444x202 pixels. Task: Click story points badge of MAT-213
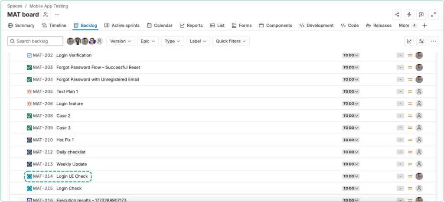pyautogui.click(x=400, y=164)
